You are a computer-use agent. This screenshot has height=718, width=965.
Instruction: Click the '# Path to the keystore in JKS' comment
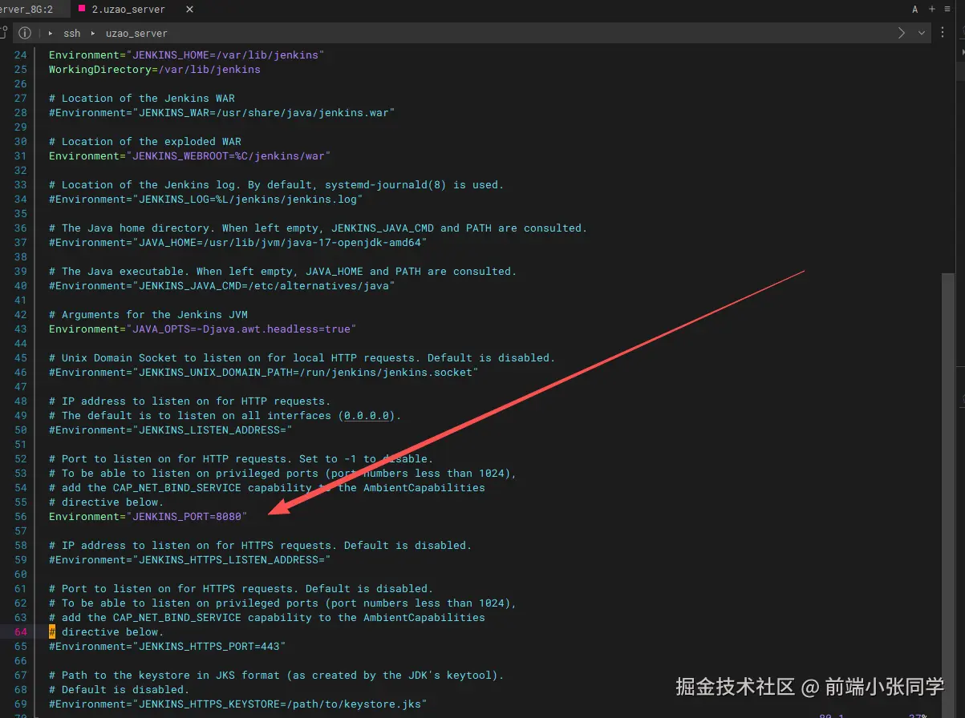click(277, 675)
